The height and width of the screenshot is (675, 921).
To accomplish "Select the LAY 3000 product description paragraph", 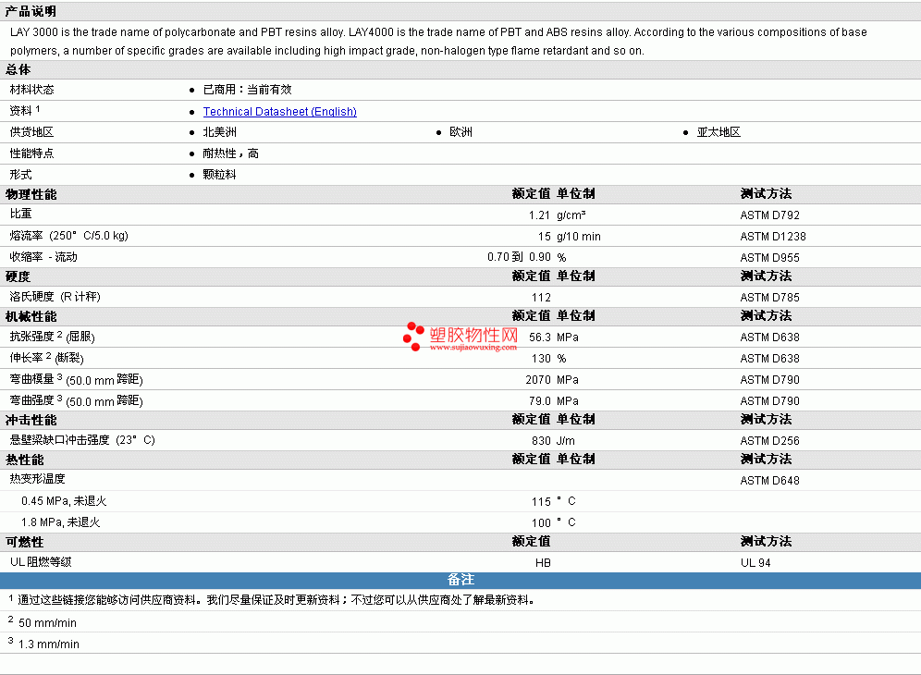I will tap(438, 41).
